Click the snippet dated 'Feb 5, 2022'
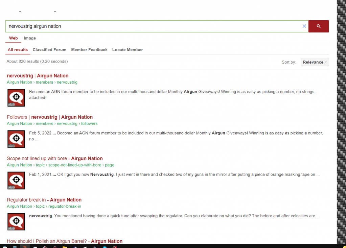 tap(176, 136)
